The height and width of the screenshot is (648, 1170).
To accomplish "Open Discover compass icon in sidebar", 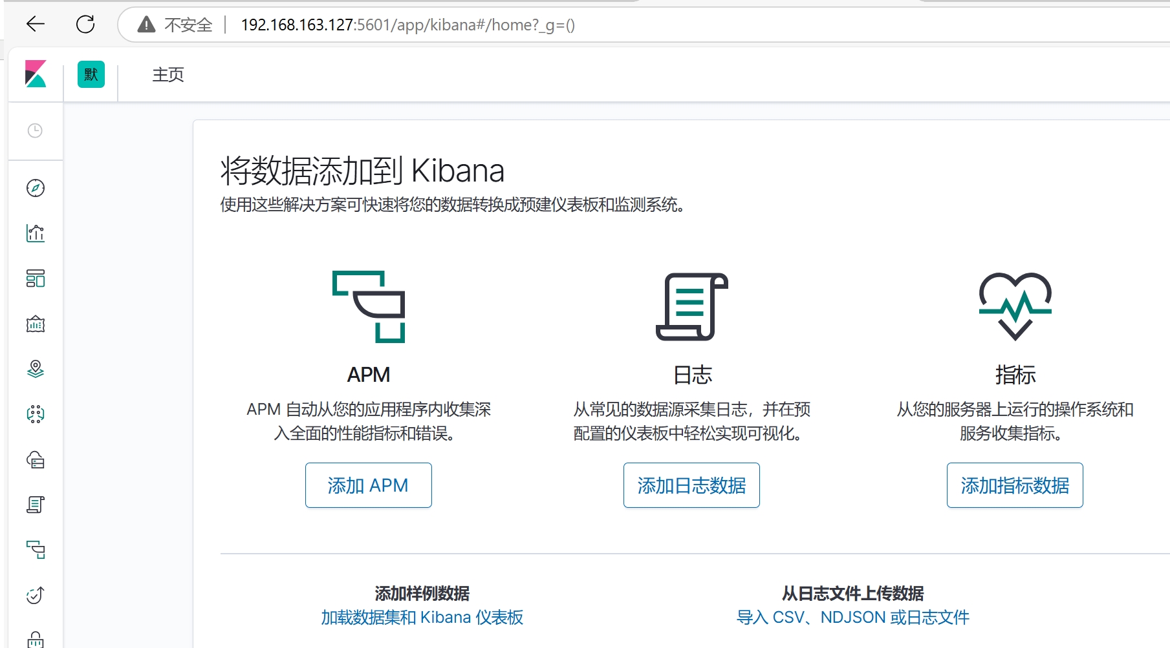I will pyautogui.click(x=36, y=188).
